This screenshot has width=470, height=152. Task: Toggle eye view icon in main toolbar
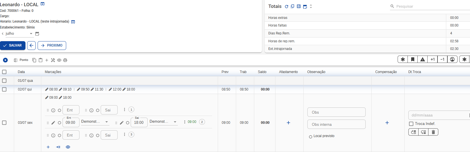coord(59,60)
